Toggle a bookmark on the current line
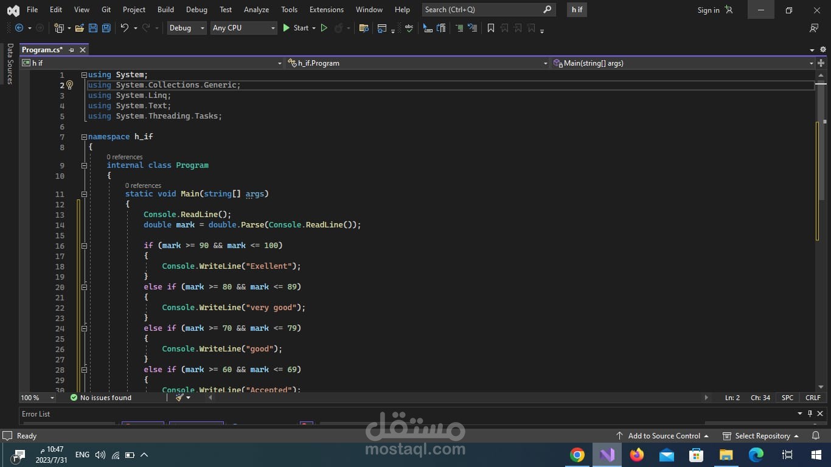831x467 pixels. [490, 28]
